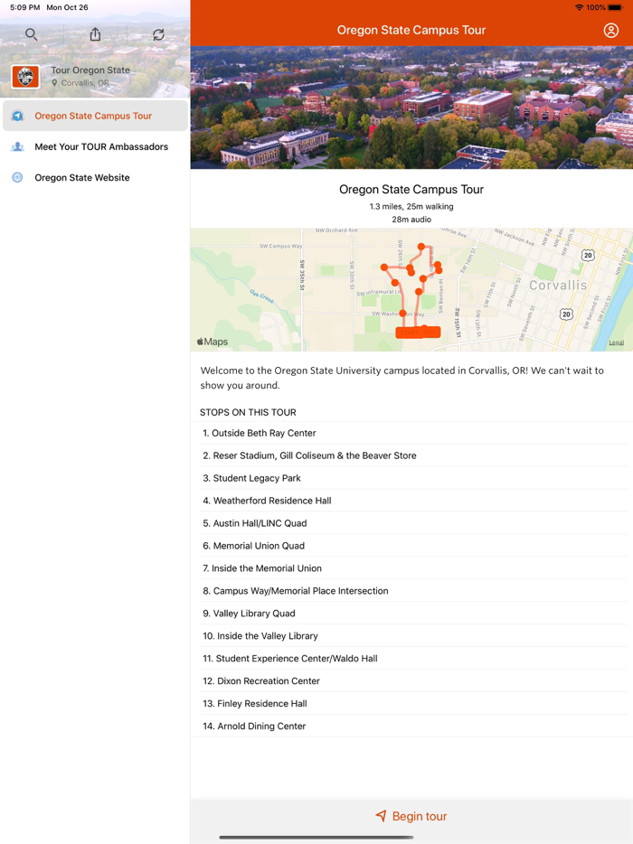633x844 pixels.
Task: Click the location pin beside Corvallis, OR
Action: (54, 83)
